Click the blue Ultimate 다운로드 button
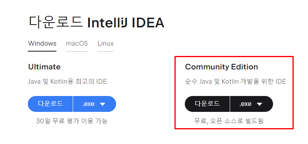Viewport: 308px width, 144px height. coord(50,104)
